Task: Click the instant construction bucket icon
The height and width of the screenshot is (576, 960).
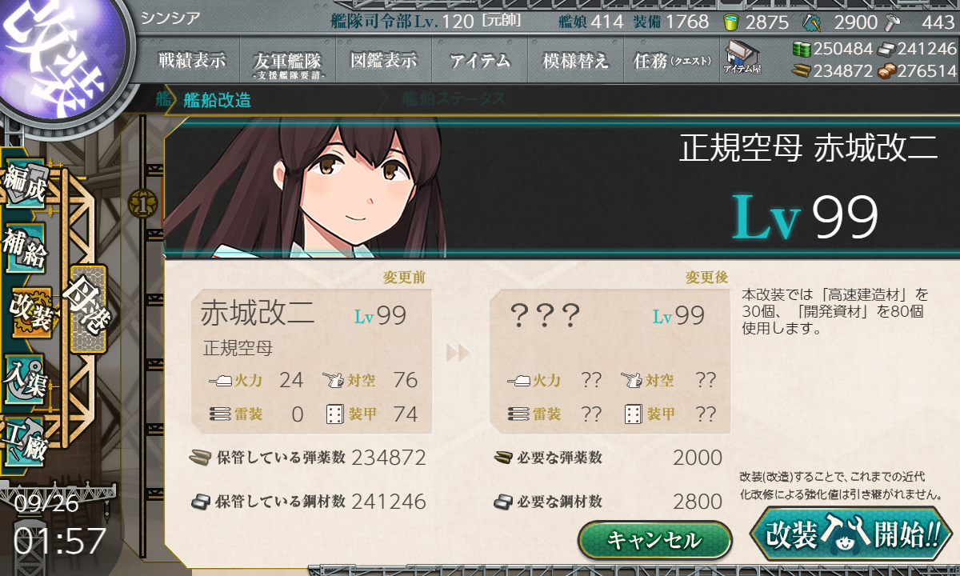Action: click(730, 22)
